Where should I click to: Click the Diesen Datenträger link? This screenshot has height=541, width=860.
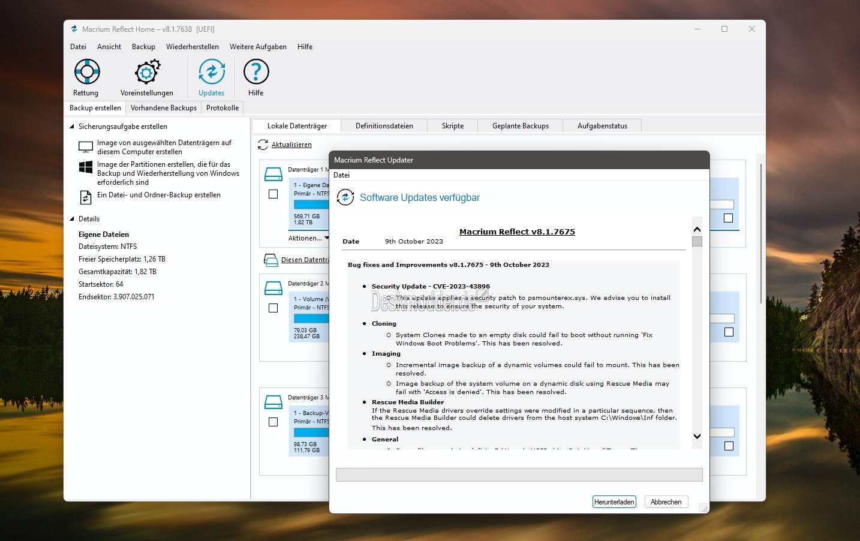tap(305, 260)
